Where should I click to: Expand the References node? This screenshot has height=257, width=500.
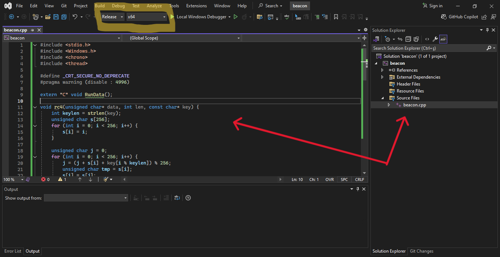click(383, 70)
